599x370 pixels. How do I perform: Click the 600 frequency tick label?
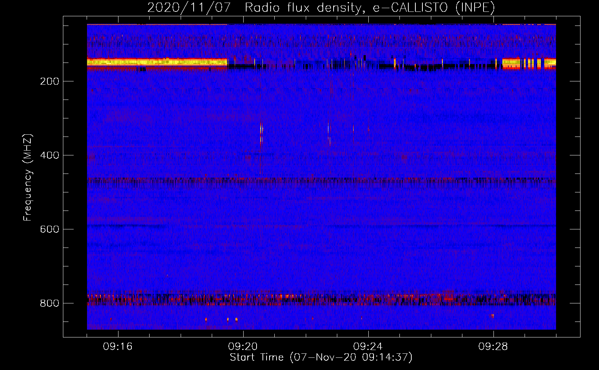[x=50, y=229]
